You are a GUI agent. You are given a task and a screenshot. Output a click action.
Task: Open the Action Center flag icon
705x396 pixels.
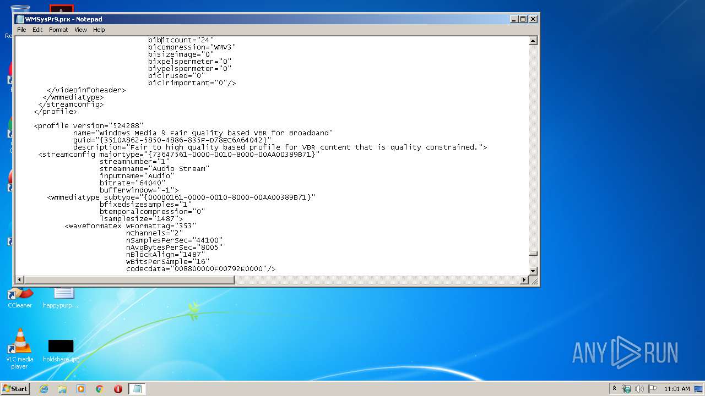[653, 389]
